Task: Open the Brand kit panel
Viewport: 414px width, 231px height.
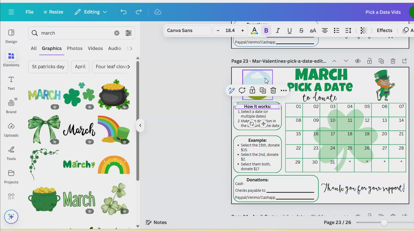Action: [11, 106]
